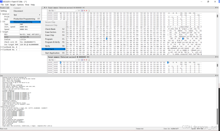Click the 'Endian' Little value
The height and width of the screenshot is (131, 220).
pos(23,40)
